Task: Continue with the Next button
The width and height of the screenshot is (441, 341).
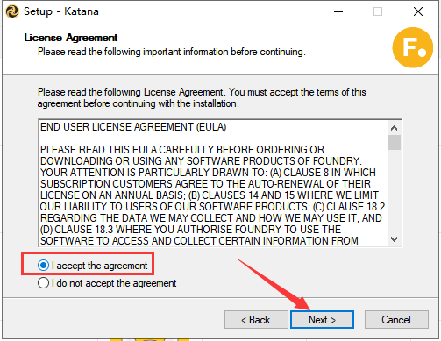Action: point(322,320)
